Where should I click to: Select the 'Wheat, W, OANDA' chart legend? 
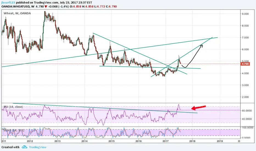coord(17,13)
